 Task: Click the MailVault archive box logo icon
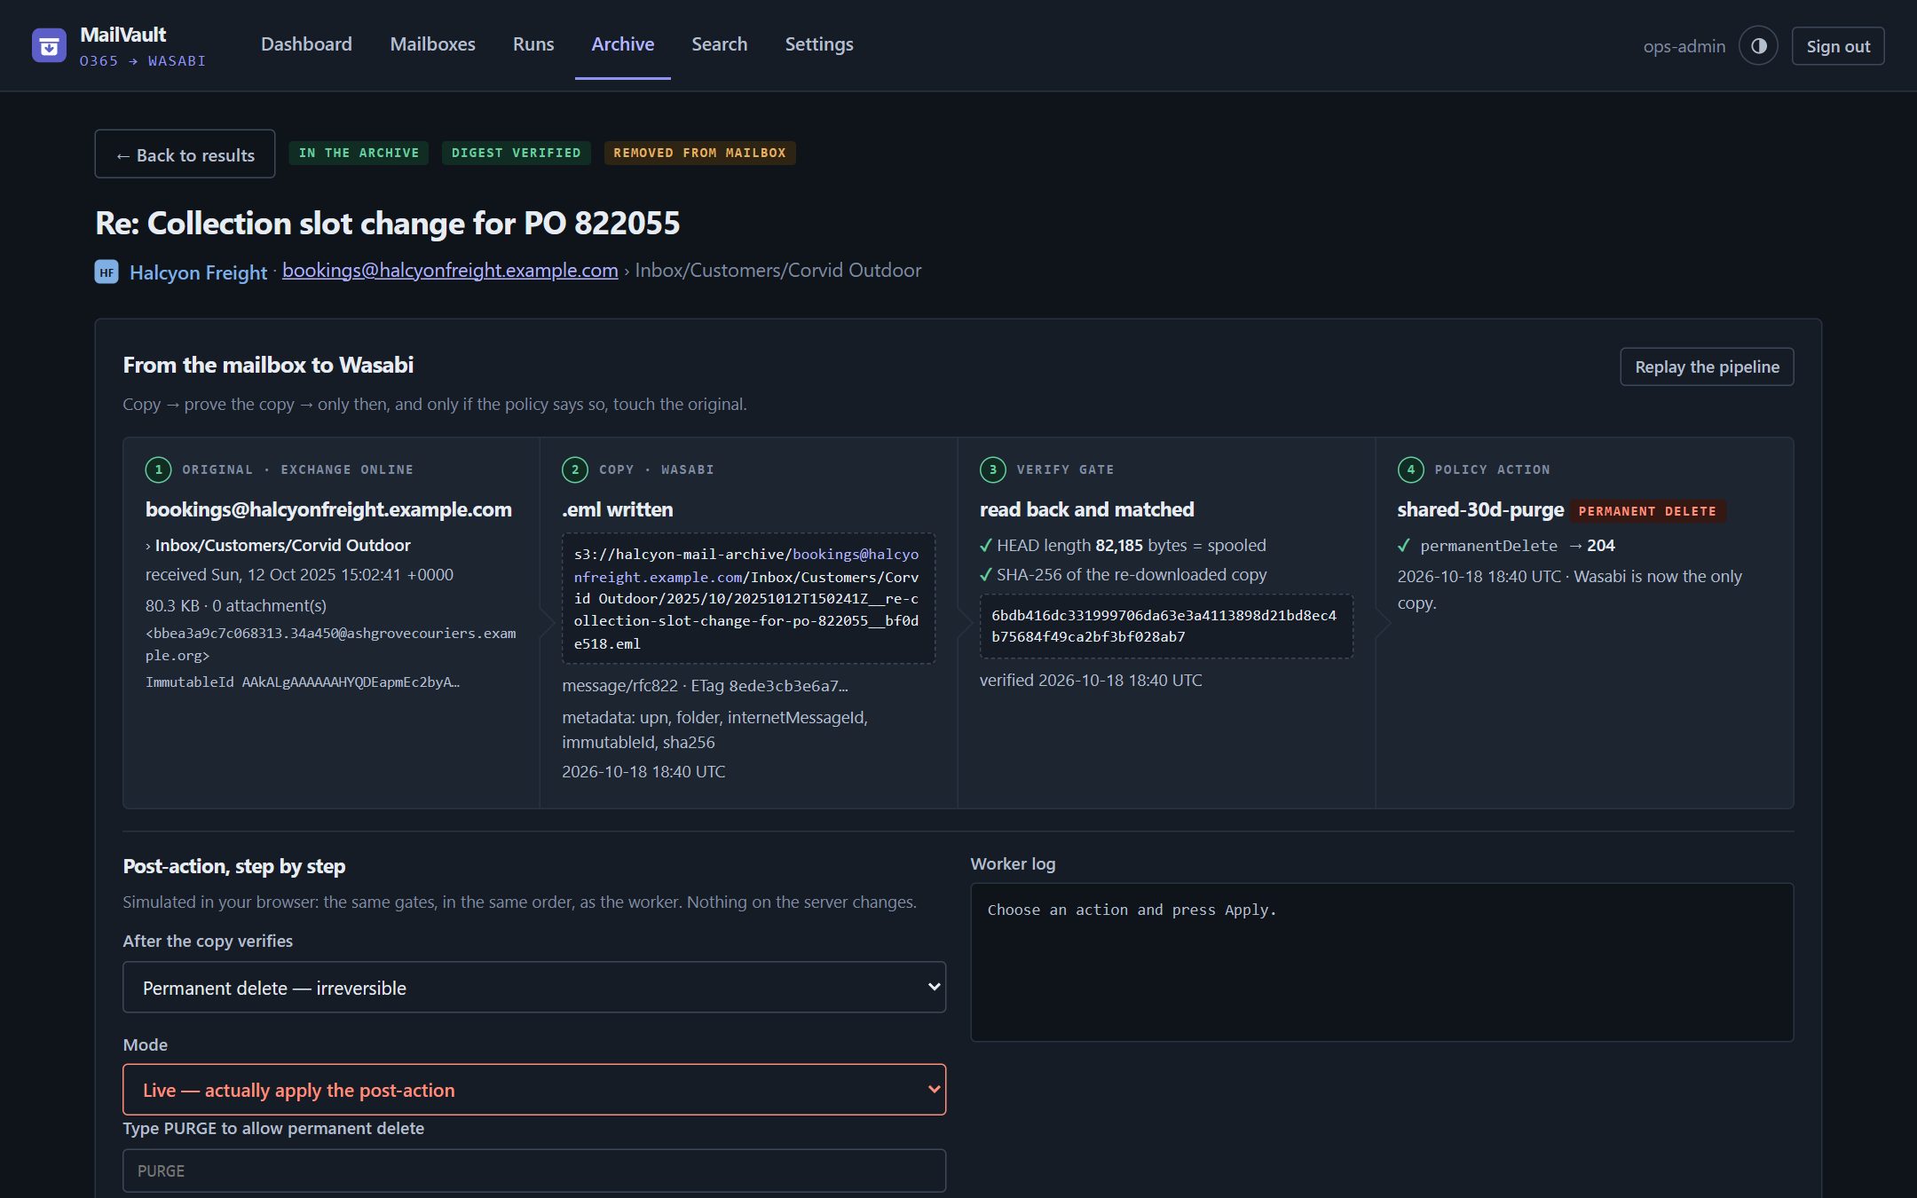click(49, 46)
